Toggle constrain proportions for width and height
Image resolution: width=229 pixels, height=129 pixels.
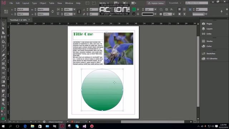tap(53, 11)
